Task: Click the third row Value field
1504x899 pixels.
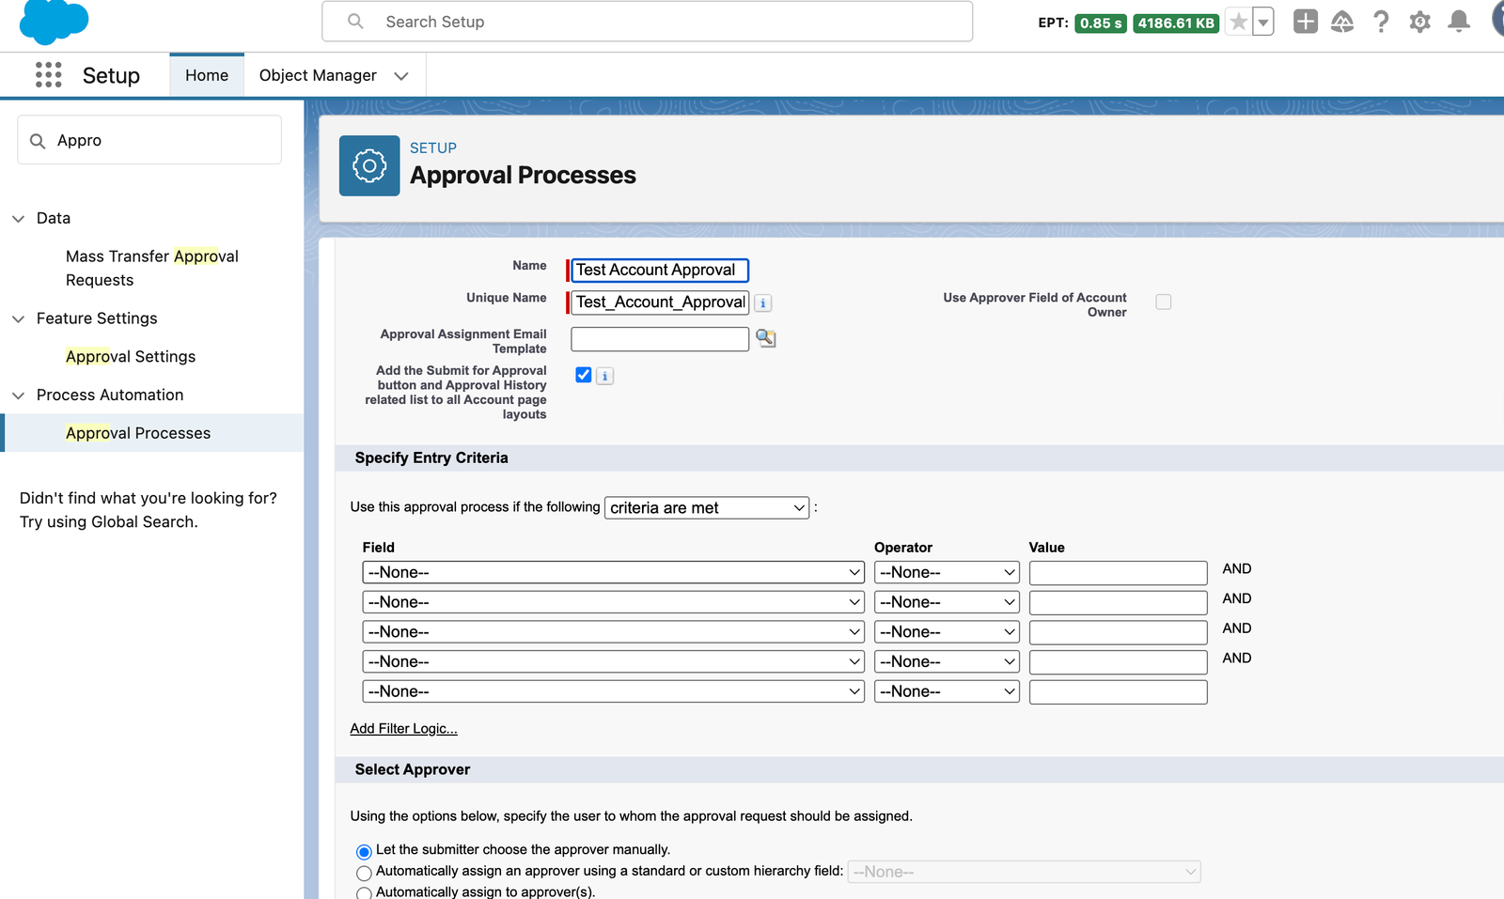Action: tap(1118, 632)
